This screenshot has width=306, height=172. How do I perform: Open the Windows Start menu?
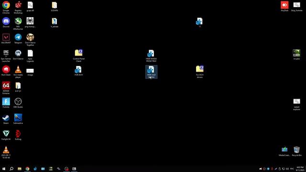(4, 169)
